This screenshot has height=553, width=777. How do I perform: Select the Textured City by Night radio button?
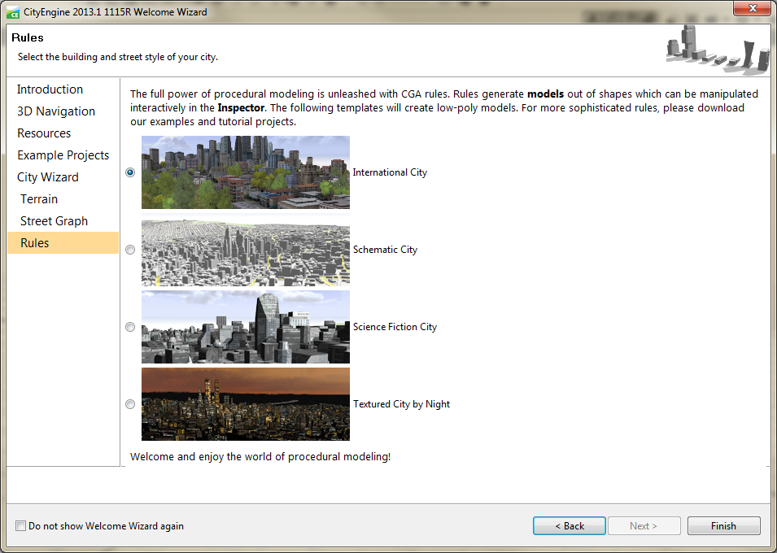pyautogui.click(x=130, y=404)
